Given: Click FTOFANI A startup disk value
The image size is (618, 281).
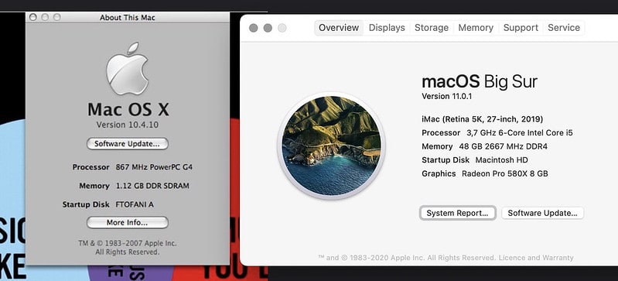Looking at the screenshot, I should click(135, 204).
